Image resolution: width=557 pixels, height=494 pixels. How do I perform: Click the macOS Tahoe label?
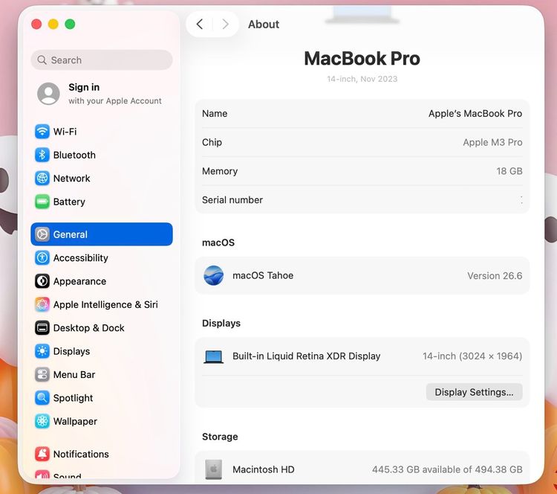point(263,275)
